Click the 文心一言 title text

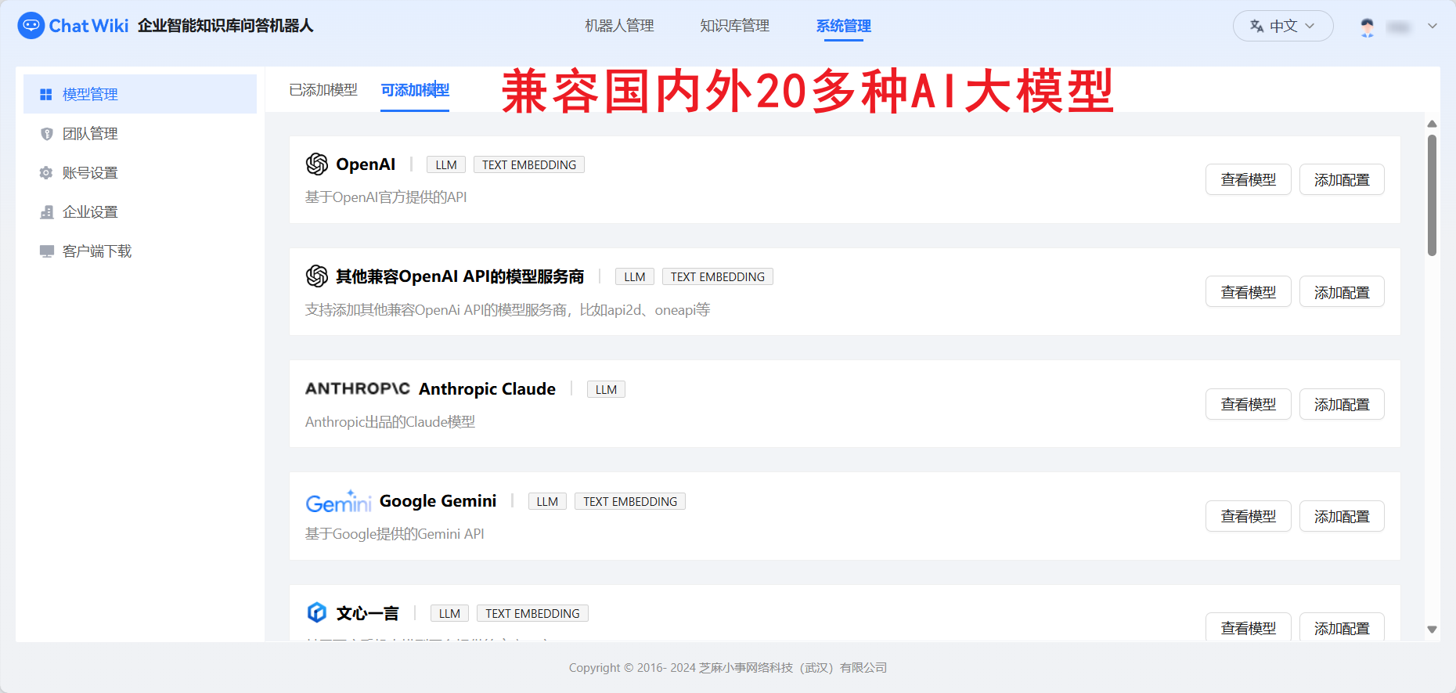pos(368,613)
